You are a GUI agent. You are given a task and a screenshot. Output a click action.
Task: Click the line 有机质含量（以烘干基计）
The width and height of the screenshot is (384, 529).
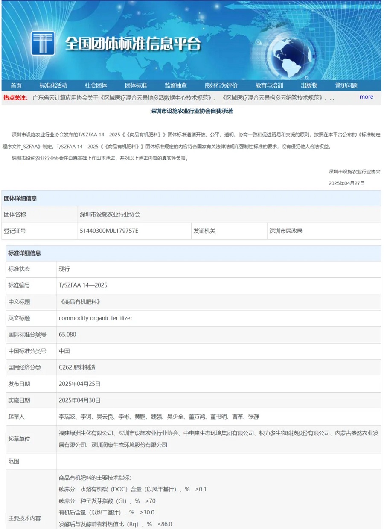coord(106,512)
